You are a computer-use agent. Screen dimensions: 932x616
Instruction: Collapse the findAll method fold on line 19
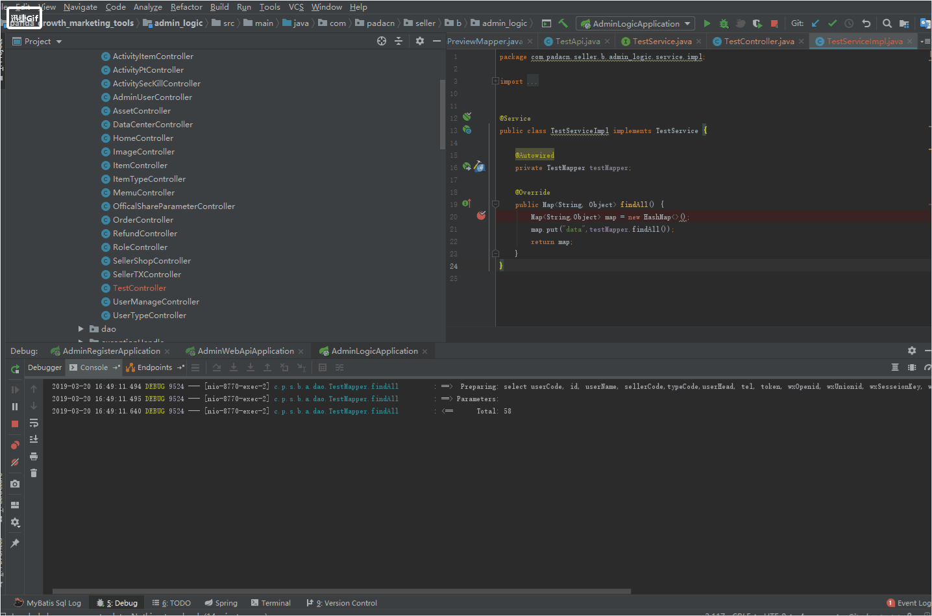(x=495, y=204)
